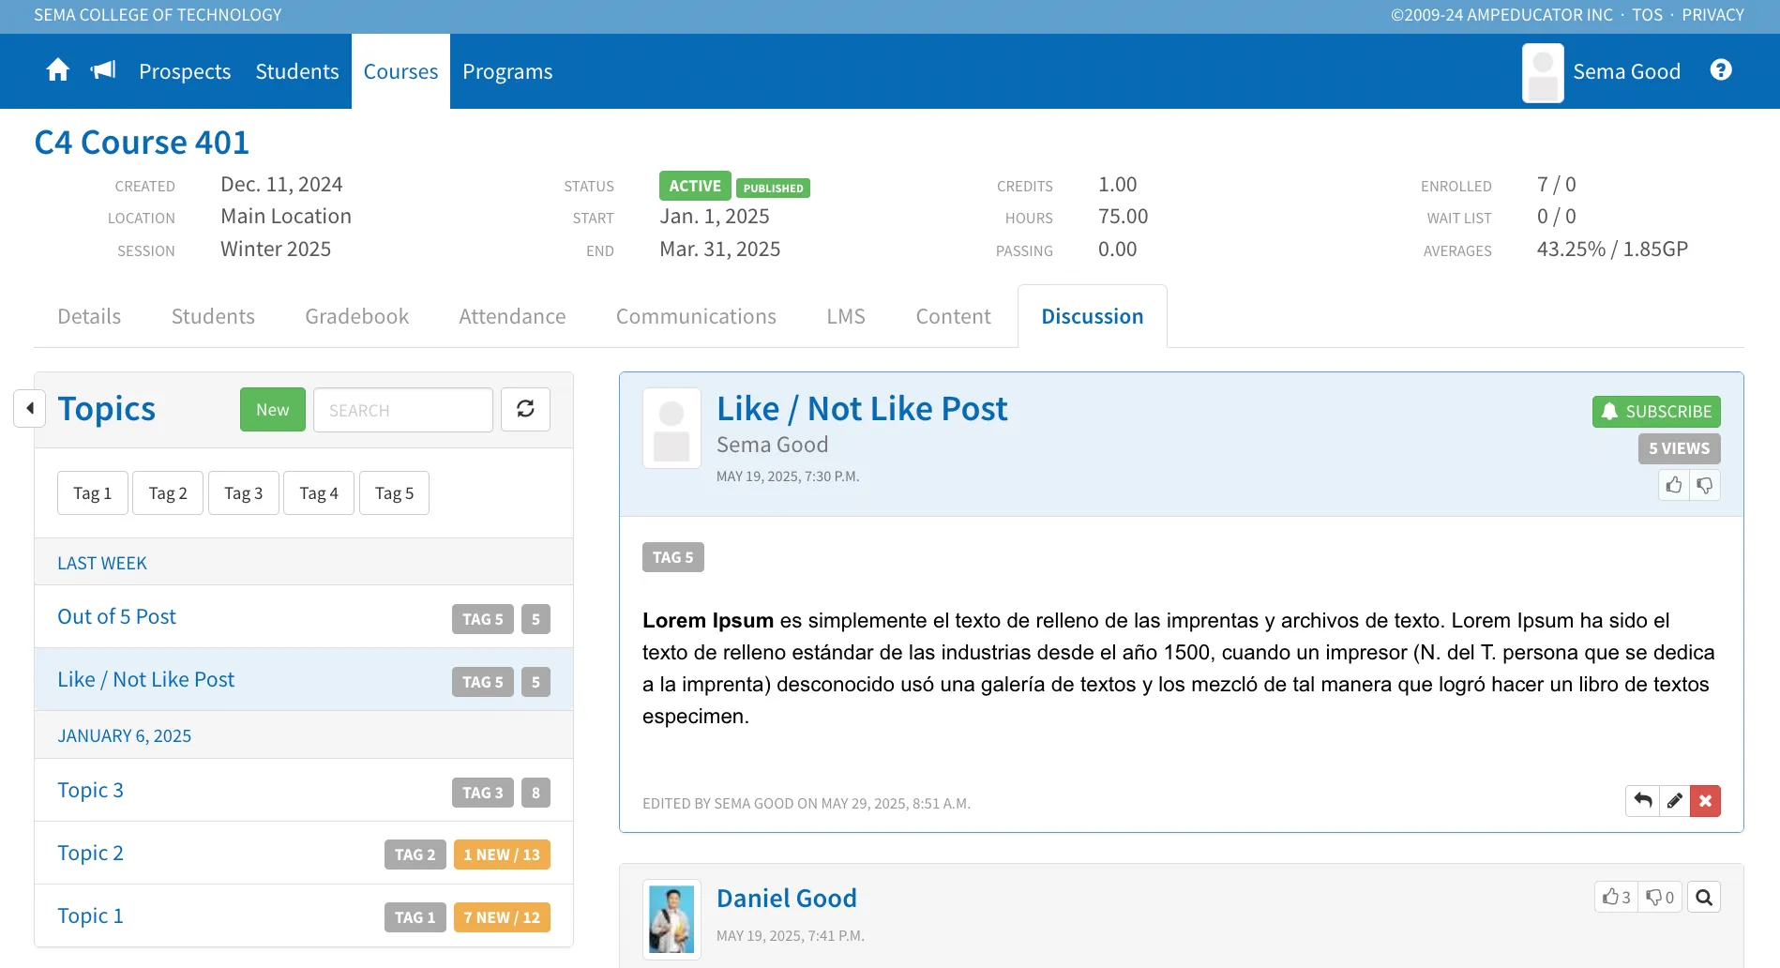This screenshot has height=968, width=1780.
Task: Switch to the Communications tab
Action: click(x=696, y=316)
